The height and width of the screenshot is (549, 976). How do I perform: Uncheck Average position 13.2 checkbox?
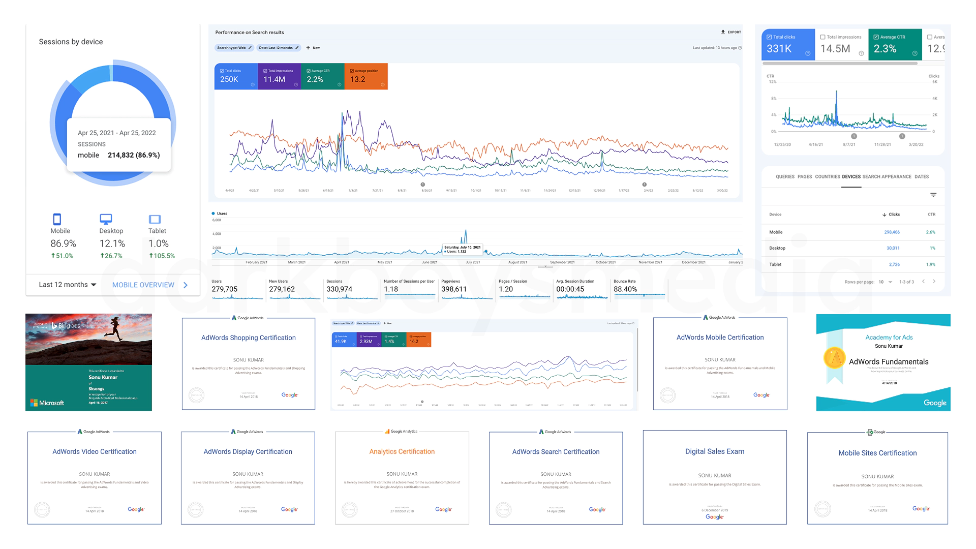352,71
